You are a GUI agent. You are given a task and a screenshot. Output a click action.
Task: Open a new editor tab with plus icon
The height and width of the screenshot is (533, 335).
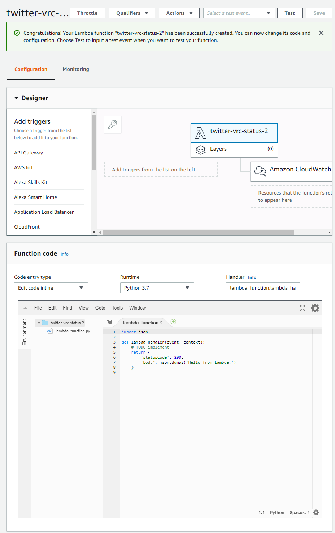173,321
